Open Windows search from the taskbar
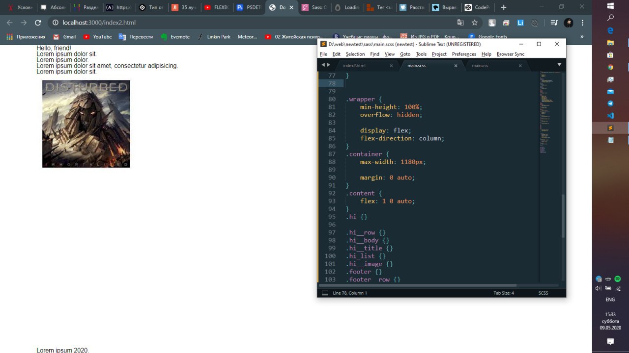This screenshot has width=629, height=353. (610, 18)
